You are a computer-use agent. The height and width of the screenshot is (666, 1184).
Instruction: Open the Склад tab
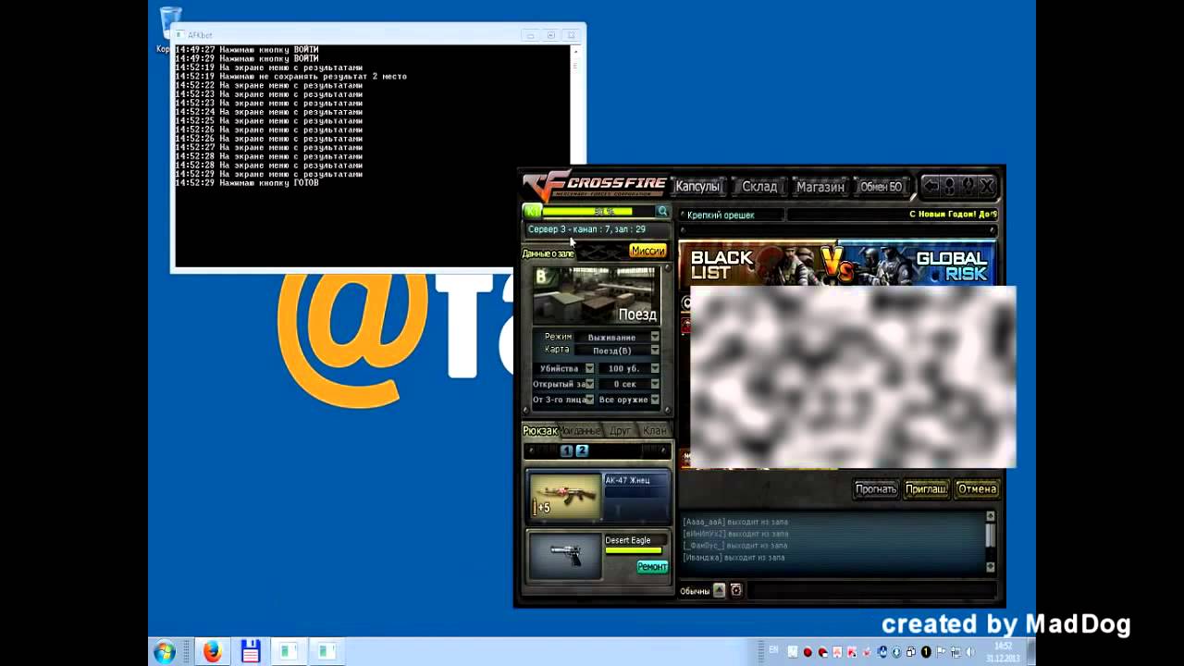[759, 187]
